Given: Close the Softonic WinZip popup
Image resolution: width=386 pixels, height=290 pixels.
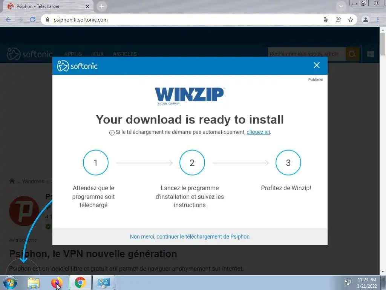Looking at the screenshot, I should tap(317, 65).
